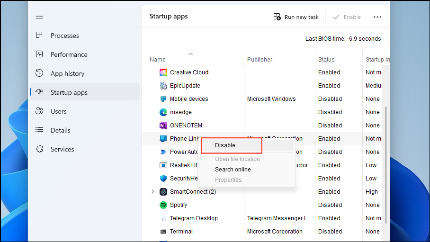Click the Run new task icon
Screen dimensions: 430x242
pyautogui.click(x=277, y=17)
